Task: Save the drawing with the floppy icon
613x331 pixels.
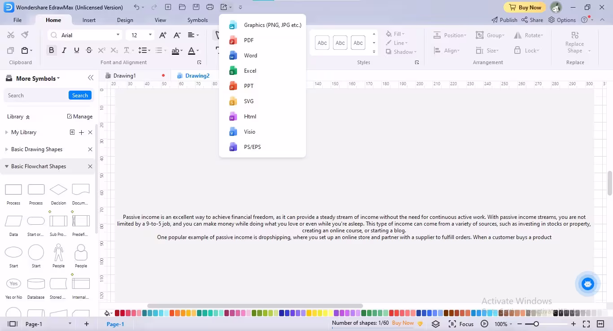Action: click(x=196, y=7)
